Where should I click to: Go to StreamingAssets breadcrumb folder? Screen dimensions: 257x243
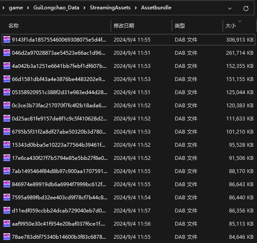pyautogui.click(x=110, y=8)
